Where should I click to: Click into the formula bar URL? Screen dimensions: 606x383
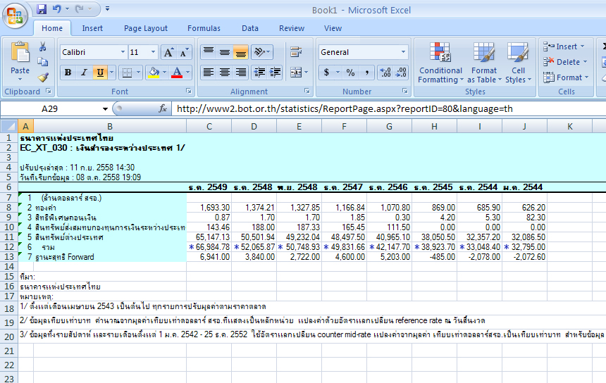345,109
